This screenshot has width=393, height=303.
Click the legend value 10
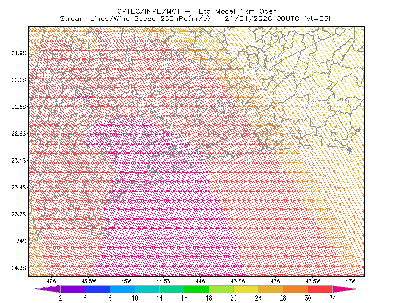tap(135, 298)
